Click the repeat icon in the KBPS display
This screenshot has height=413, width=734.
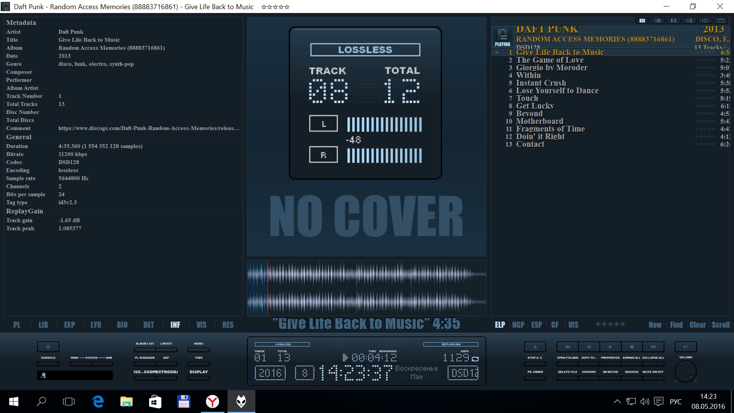coord(475,359)
